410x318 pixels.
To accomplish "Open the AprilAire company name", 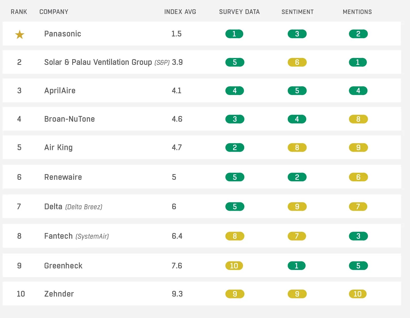I will tap(60, 91).
